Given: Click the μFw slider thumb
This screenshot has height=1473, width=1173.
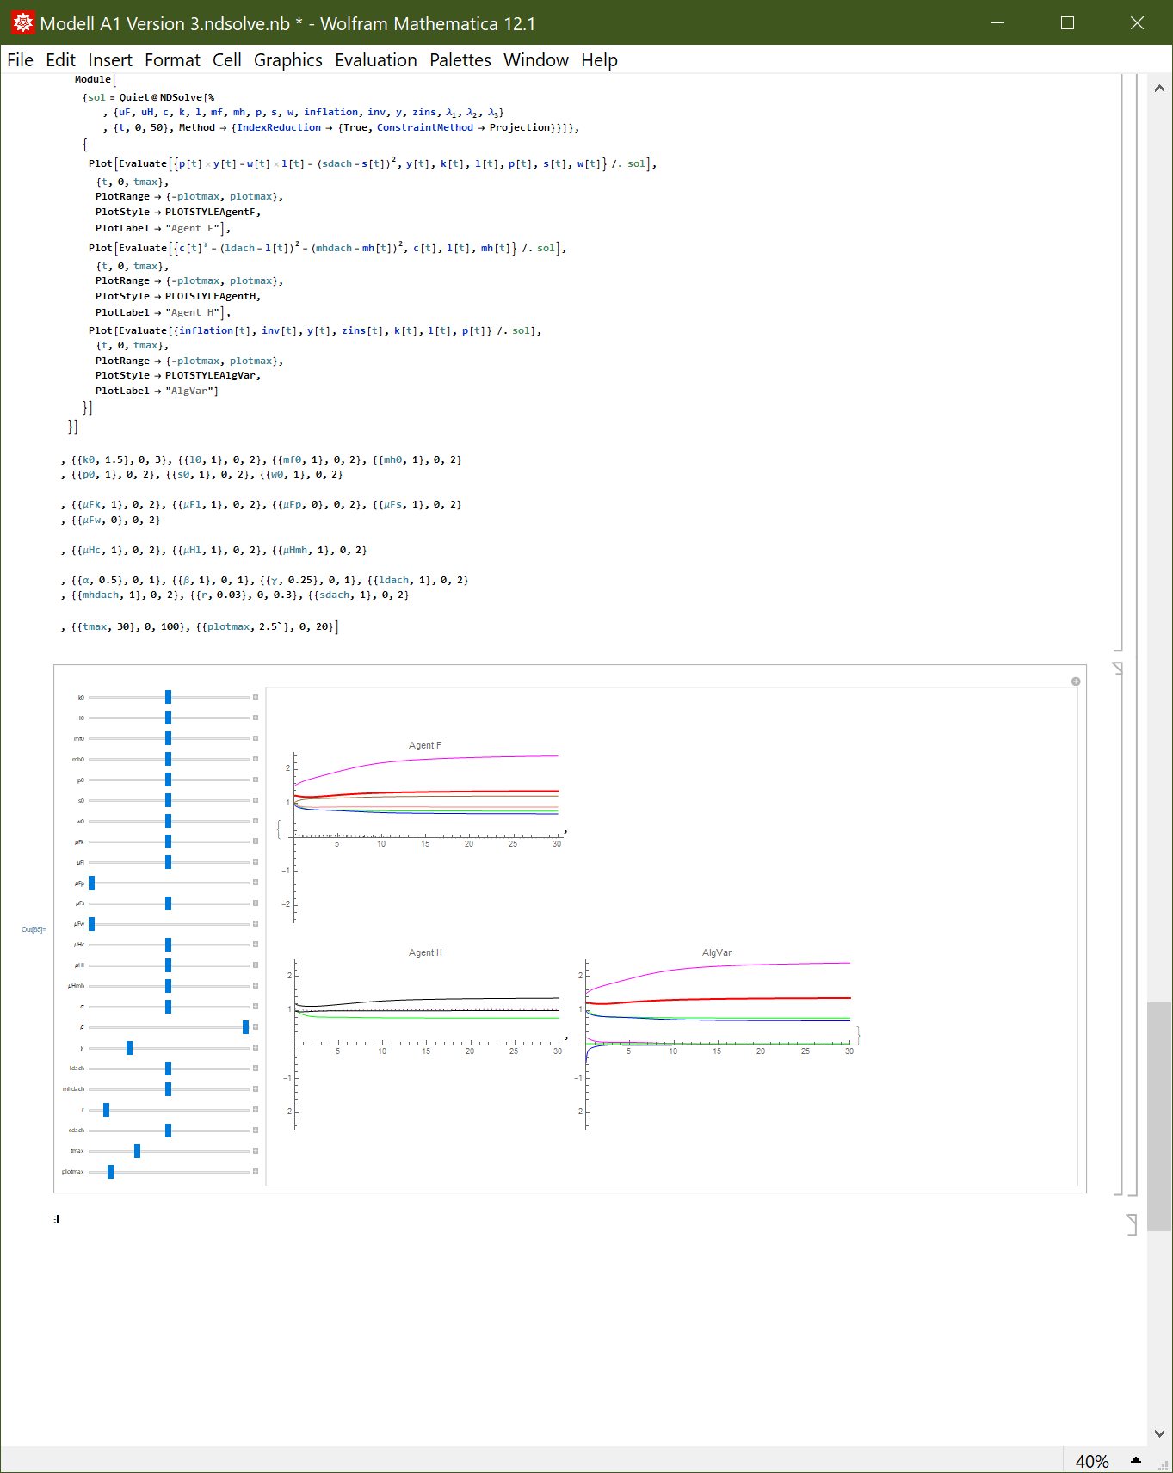Looking at the screenshot, I should tap(91, 924).
